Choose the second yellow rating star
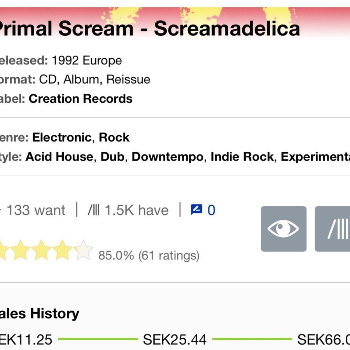Screen dimensions: 350x350 [20, 251]
